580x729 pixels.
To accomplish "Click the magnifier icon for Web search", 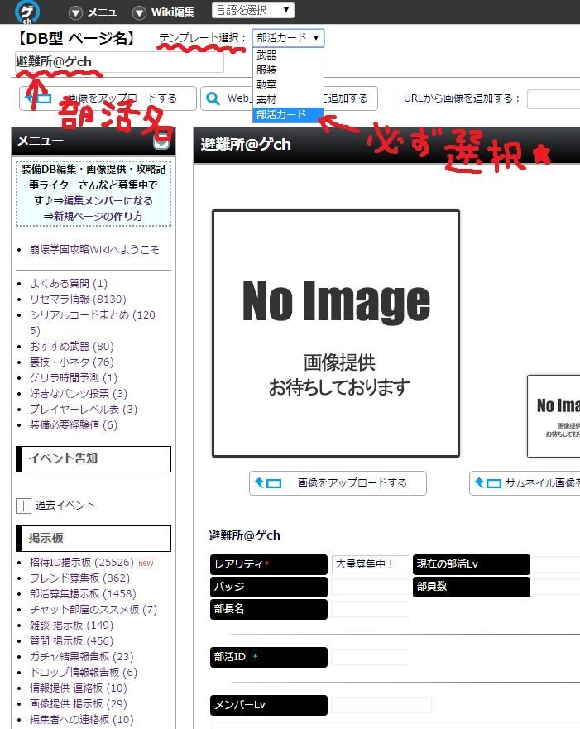I will pos(213,98).
